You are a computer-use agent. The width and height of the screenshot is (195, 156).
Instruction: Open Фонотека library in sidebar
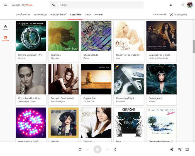[x=6, y=38]
